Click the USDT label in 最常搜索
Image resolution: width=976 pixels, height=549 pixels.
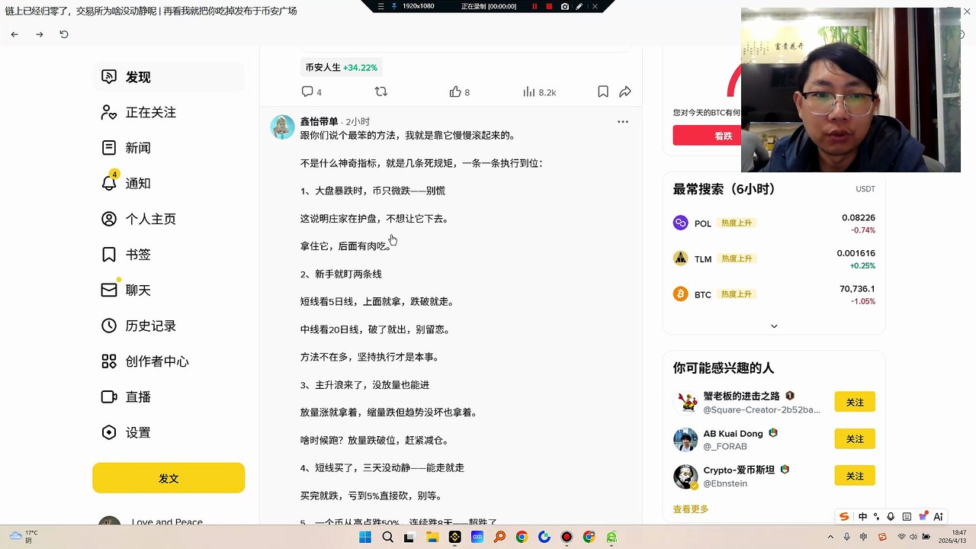click(865, 189)
